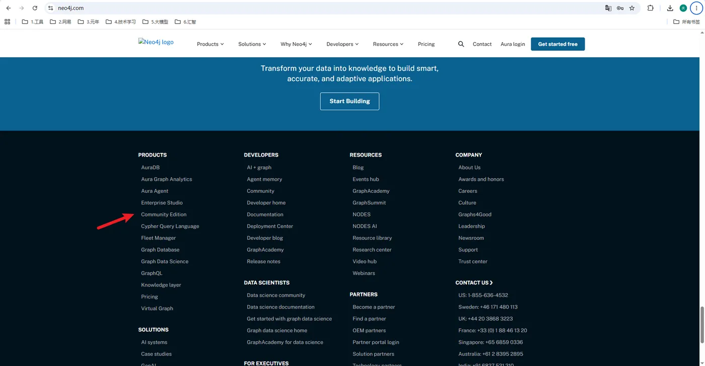The width and height of the screenshot is (705, 366).
Task: Open the Aura Agent link
Action: point(155,191)
